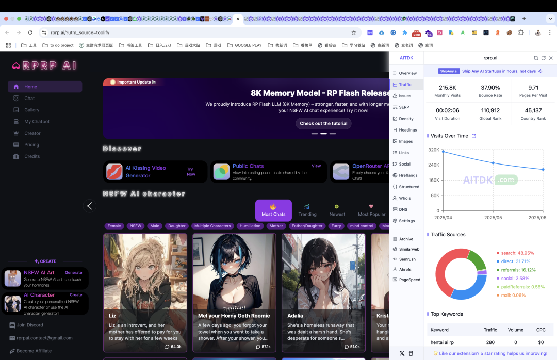The width and height of the screenshot is (557, 360).
Task: Open the Issues tab in AITDK
Action: tap(407, 96)
